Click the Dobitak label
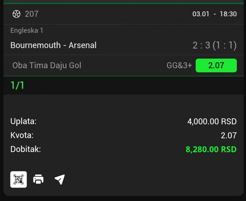The image size is (246, 201). pyautogui.click(x=25, y=149)
